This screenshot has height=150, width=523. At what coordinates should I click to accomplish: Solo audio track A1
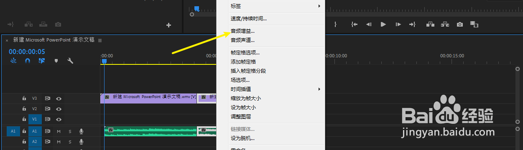click(x=70, y=131)
